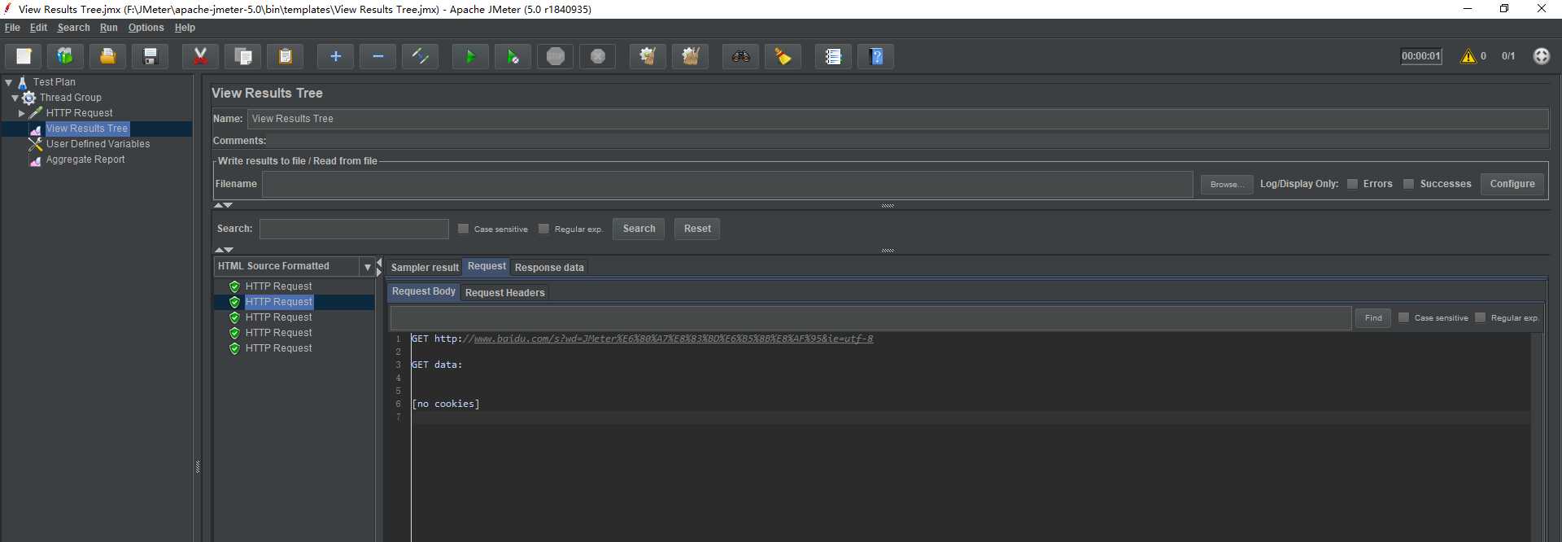1562x542 pixels.
Task: Switch to the Sampler result tab
Action: (x=425, y=268)
